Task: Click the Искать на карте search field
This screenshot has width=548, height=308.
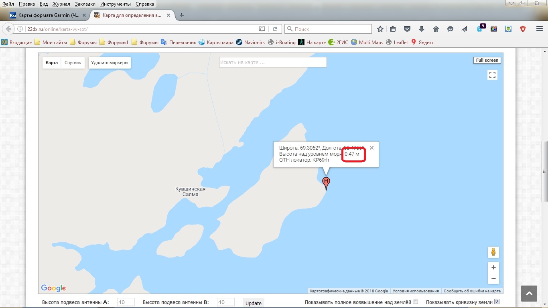Action: tap(273, 63)
